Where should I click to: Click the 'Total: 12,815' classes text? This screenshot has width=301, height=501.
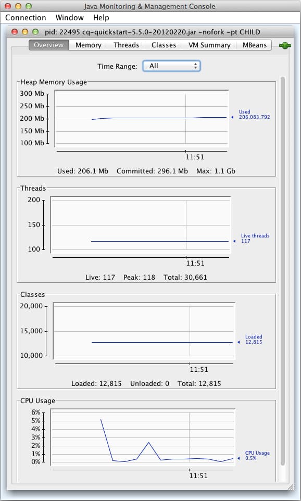pos(199,383)
